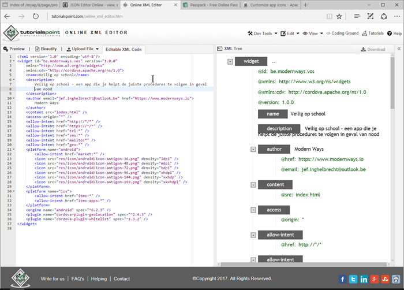The image size is (404, 290).
Task: Fold code at line 6 description arrow
Action: coord(14,80)
